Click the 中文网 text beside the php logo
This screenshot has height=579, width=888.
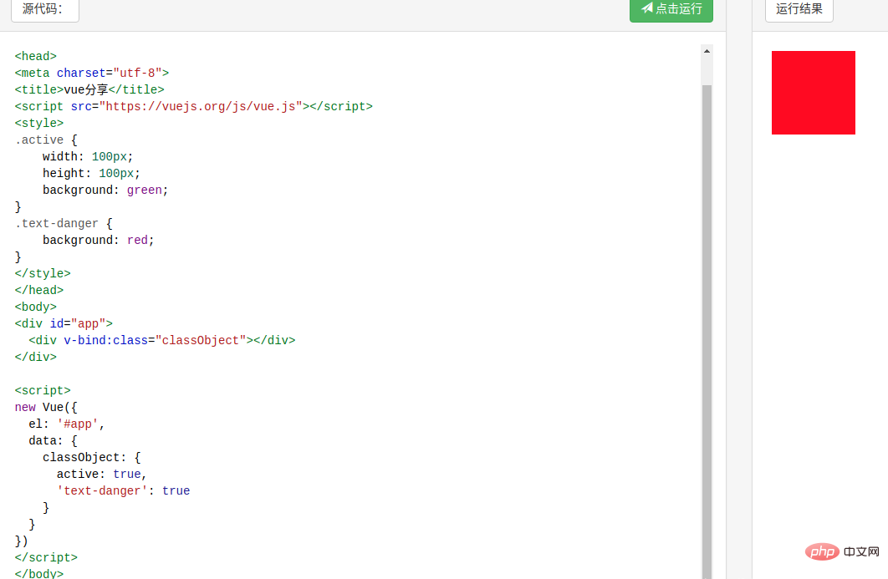click(862, 552)
